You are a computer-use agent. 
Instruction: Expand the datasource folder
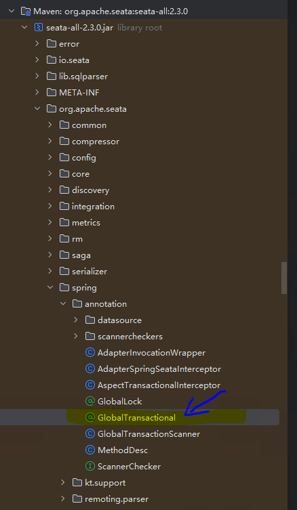pyautogui.click(x=76, y=320)
